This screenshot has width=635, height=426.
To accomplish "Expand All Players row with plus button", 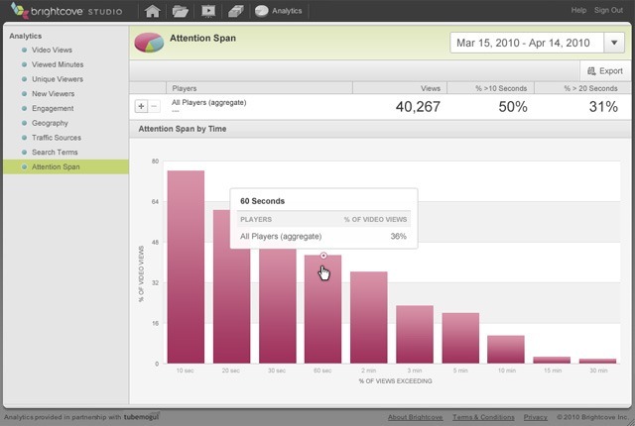I will tap(141, 106).
